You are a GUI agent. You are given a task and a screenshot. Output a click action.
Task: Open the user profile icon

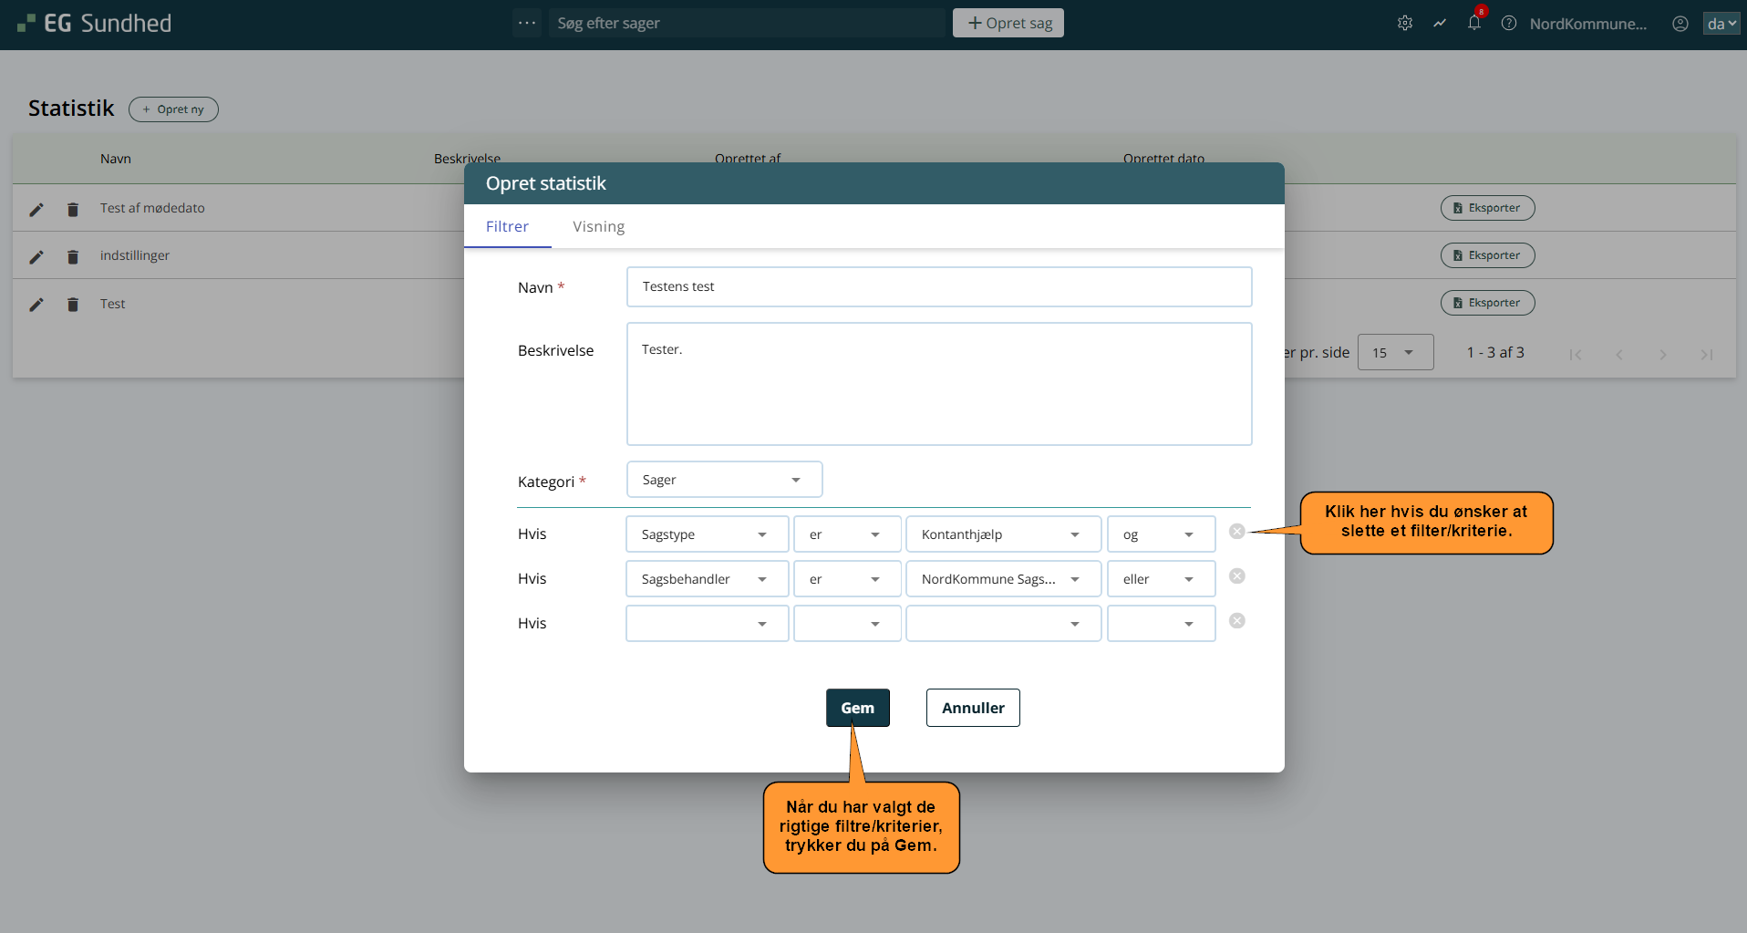[1680, 24]
